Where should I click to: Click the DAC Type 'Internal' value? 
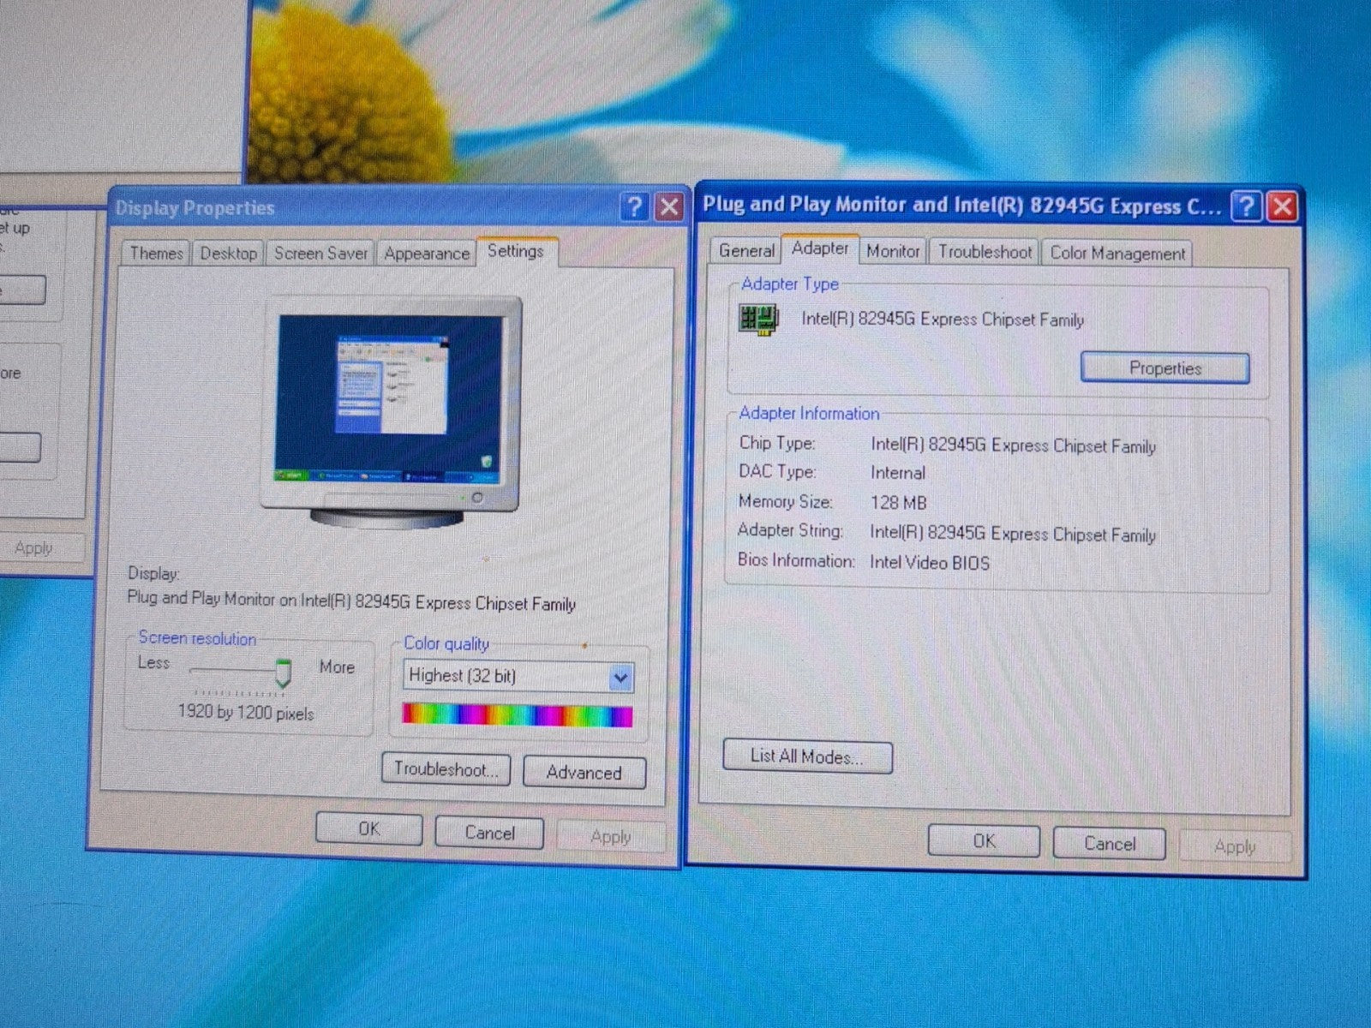click(897, 473)
